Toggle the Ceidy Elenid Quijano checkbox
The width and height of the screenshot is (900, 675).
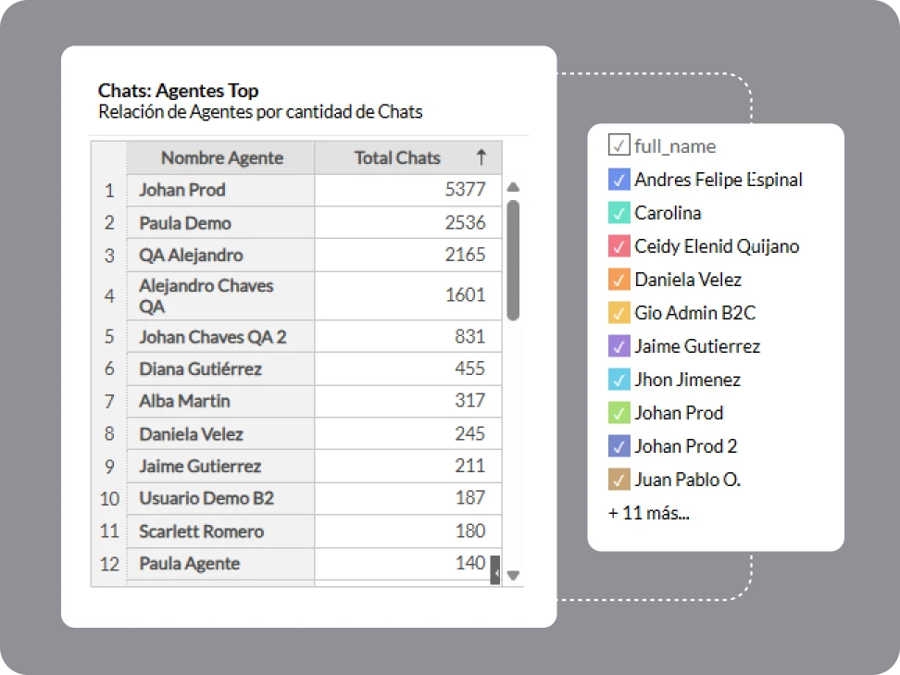pyautogui.click(x=619, y=246)
